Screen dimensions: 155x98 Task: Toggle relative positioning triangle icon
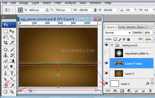click(x=47, y=10)
